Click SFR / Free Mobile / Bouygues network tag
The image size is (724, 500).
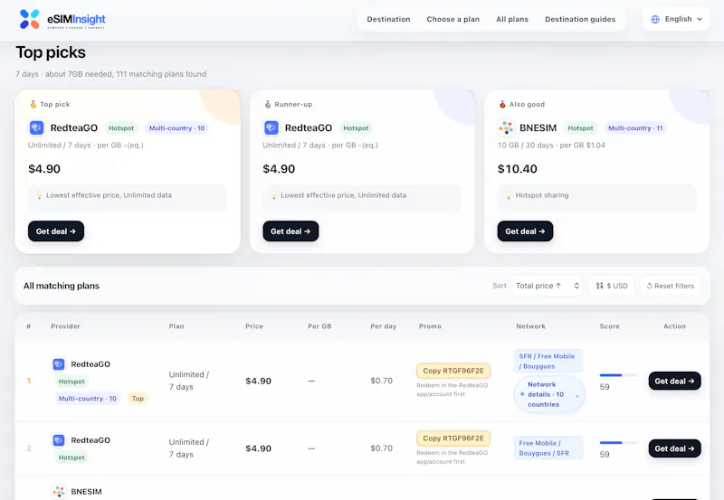click(548, 361)
